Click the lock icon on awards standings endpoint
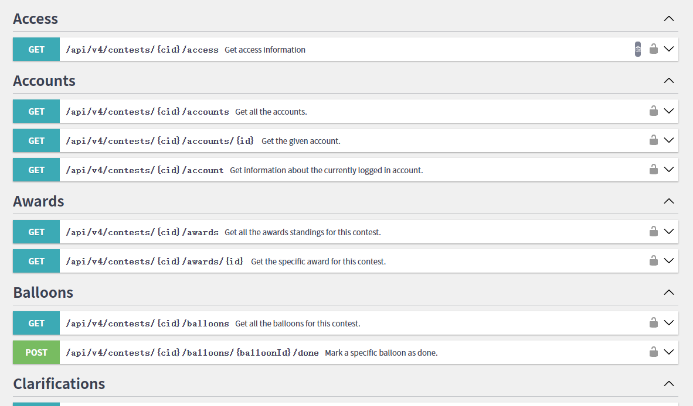693x406 pixels. (x=654, y=232)
